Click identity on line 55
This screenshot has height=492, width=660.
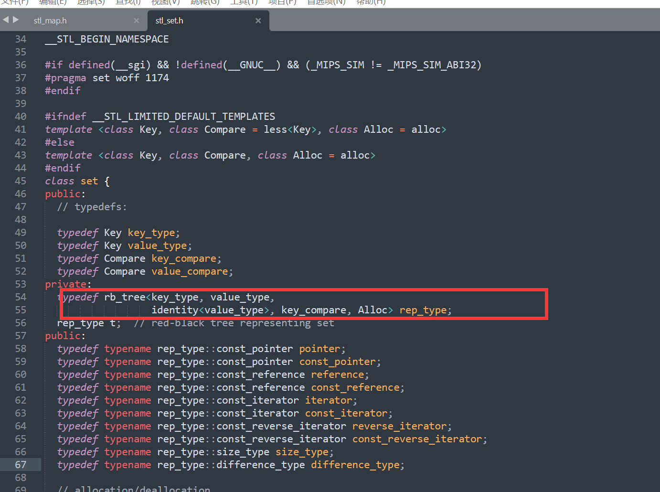(x=175, y=310)
